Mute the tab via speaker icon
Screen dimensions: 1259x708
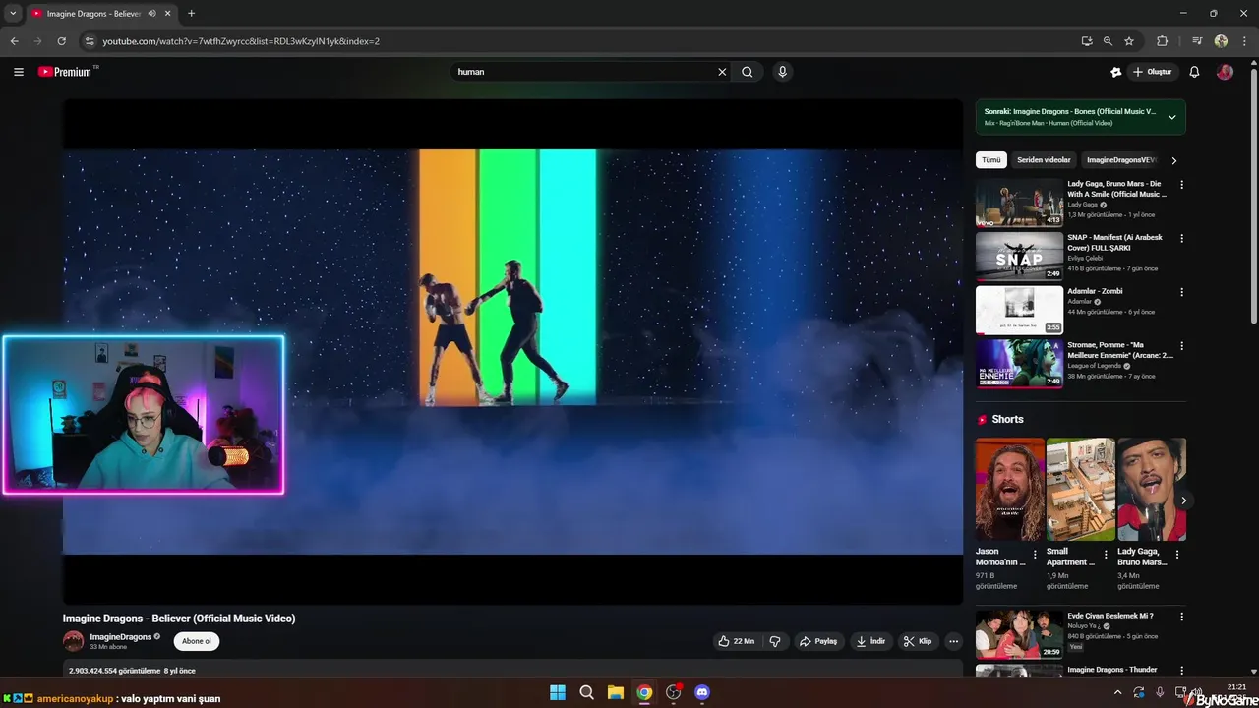[x=151, y=14]
